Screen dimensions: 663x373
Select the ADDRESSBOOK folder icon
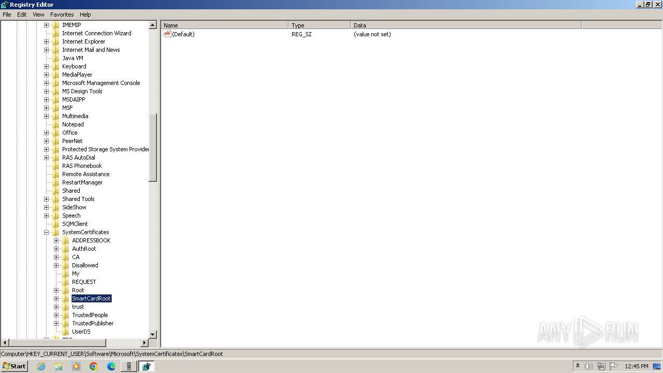click(66, 240)
